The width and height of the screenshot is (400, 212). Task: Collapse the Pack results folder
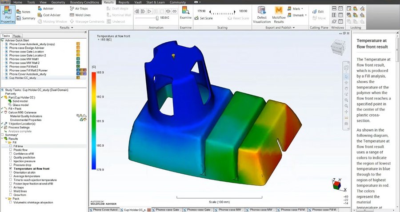tap(6, 199)
